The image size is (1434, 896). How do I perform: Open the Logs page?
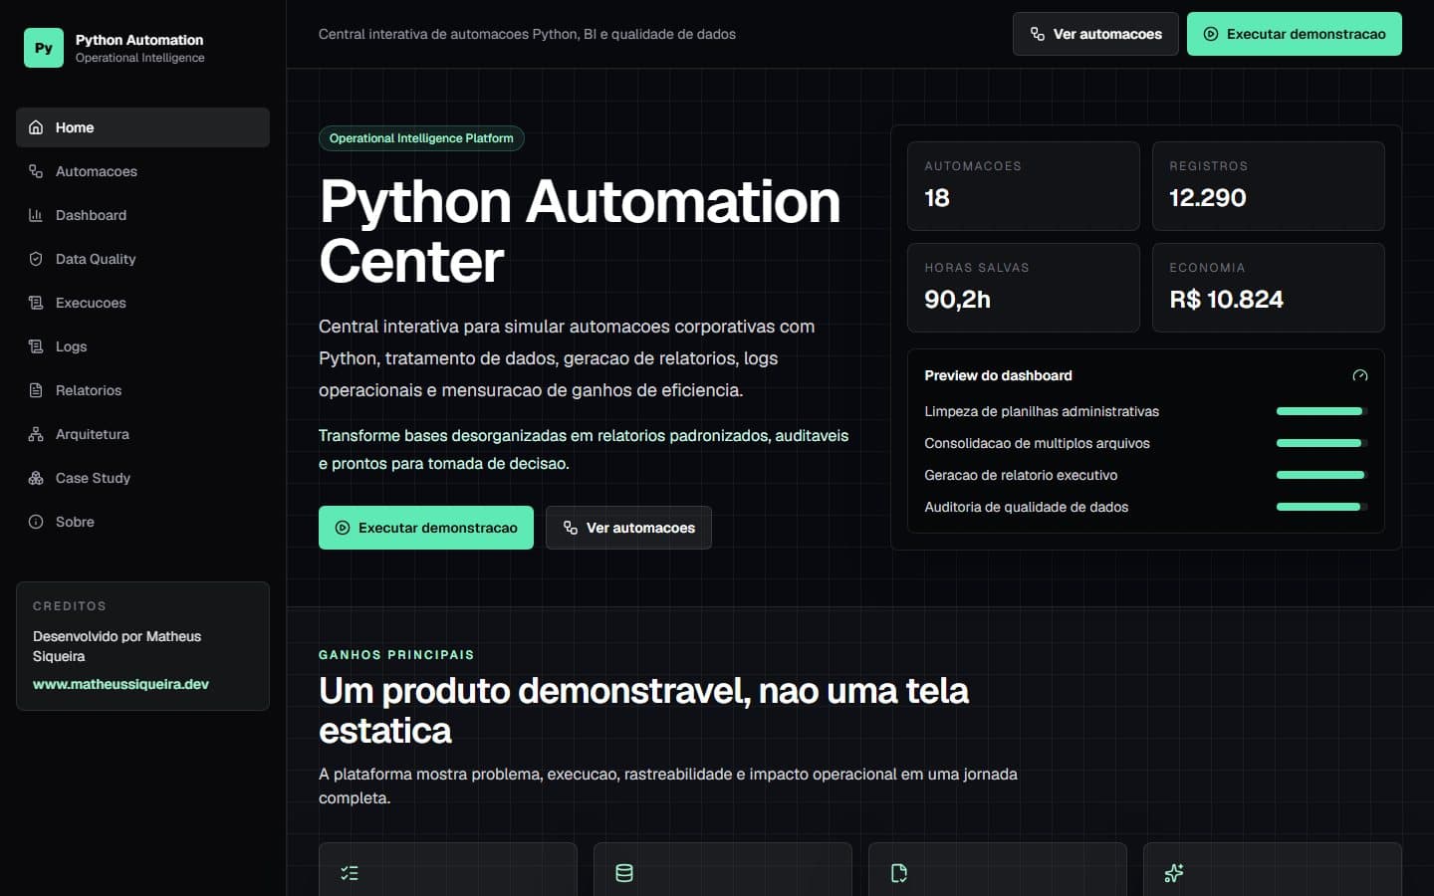tap(142, 346)
